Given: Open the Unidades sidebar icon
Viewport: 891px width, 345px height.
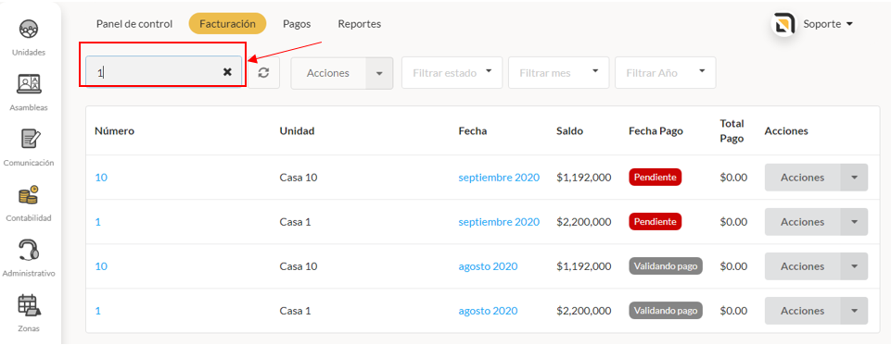Looking at the screenshot, I should click(29, 29).
